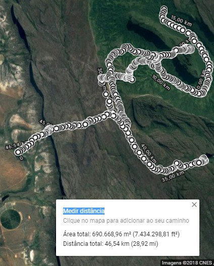Click the 15,00 km path marker label
The height and width of the screenshot is (266, 214).
pyautogui.click(x=181, y=21)
